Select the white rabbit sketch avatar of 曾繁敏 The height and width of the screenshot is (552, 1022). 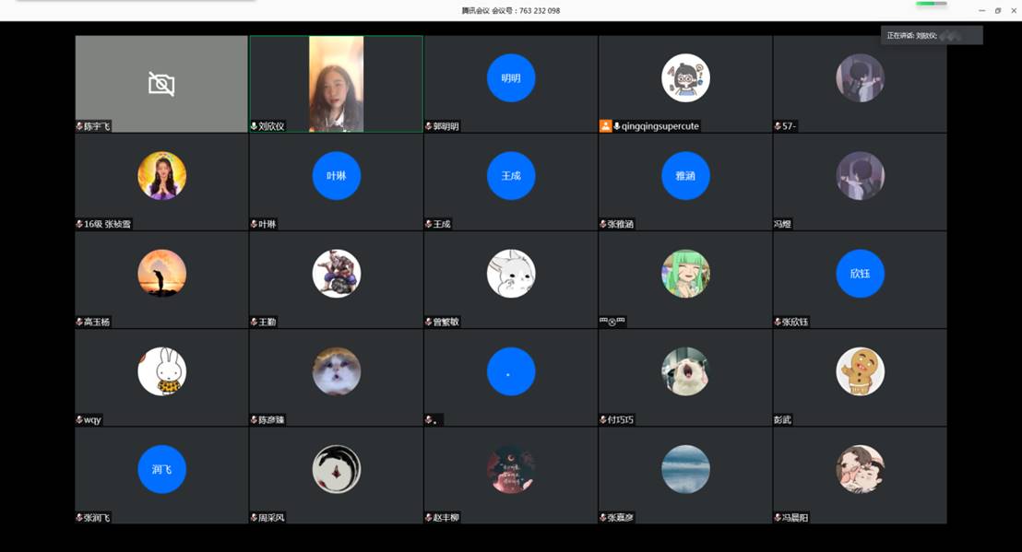511,274
